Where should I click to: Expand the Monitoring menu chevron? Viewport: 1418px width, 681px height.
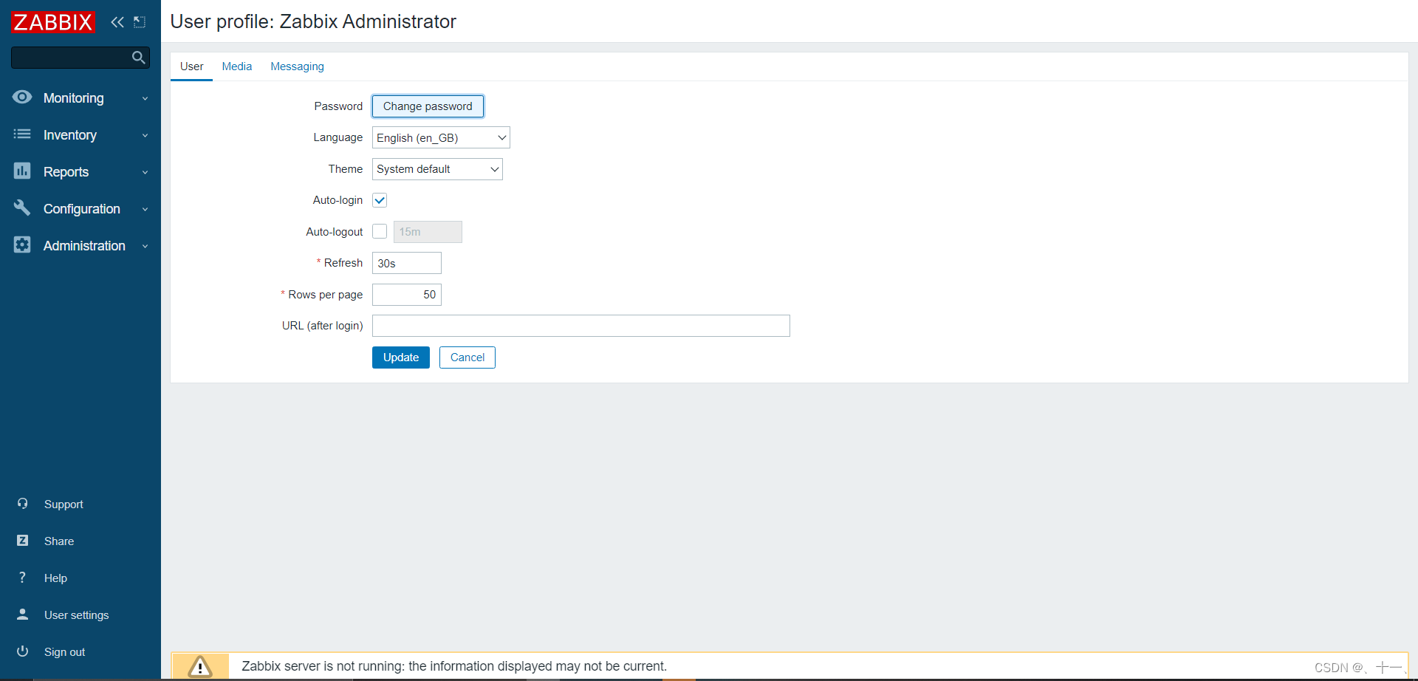pyautogui.click(x=145, y=98)
